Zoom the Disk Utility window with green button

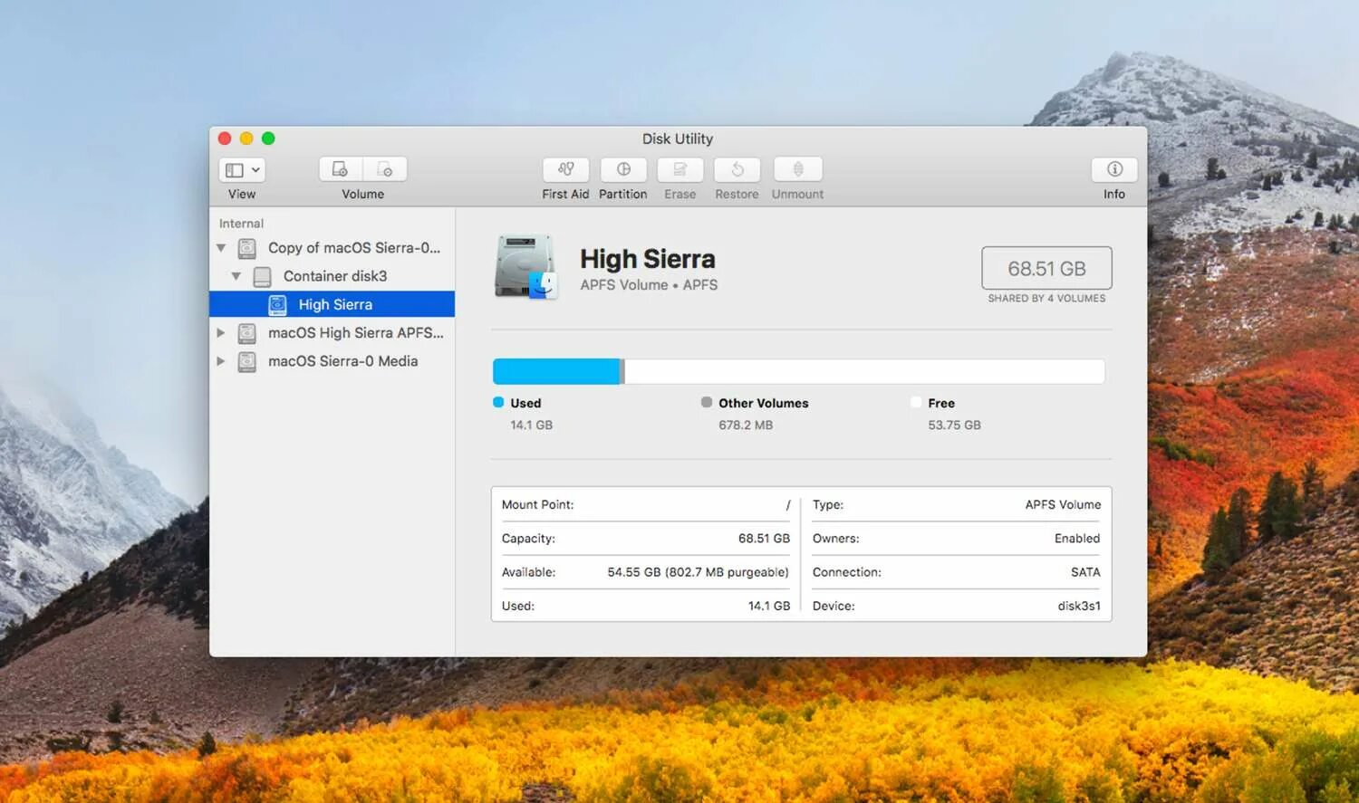pos(268,139)
